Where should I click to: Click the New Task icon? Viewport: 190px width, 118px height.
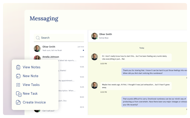[18, 94]
